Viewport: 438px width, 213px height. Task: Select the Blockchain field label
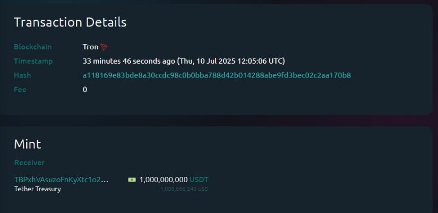point(33,47)
